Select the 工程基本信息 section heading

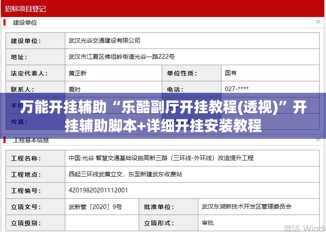coord(31,140)
